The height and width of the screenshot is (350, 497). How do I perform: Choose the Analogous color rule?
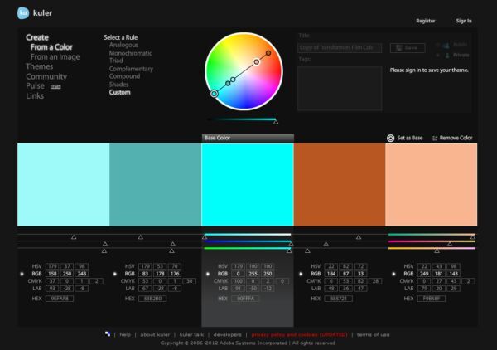click(123, 45)
